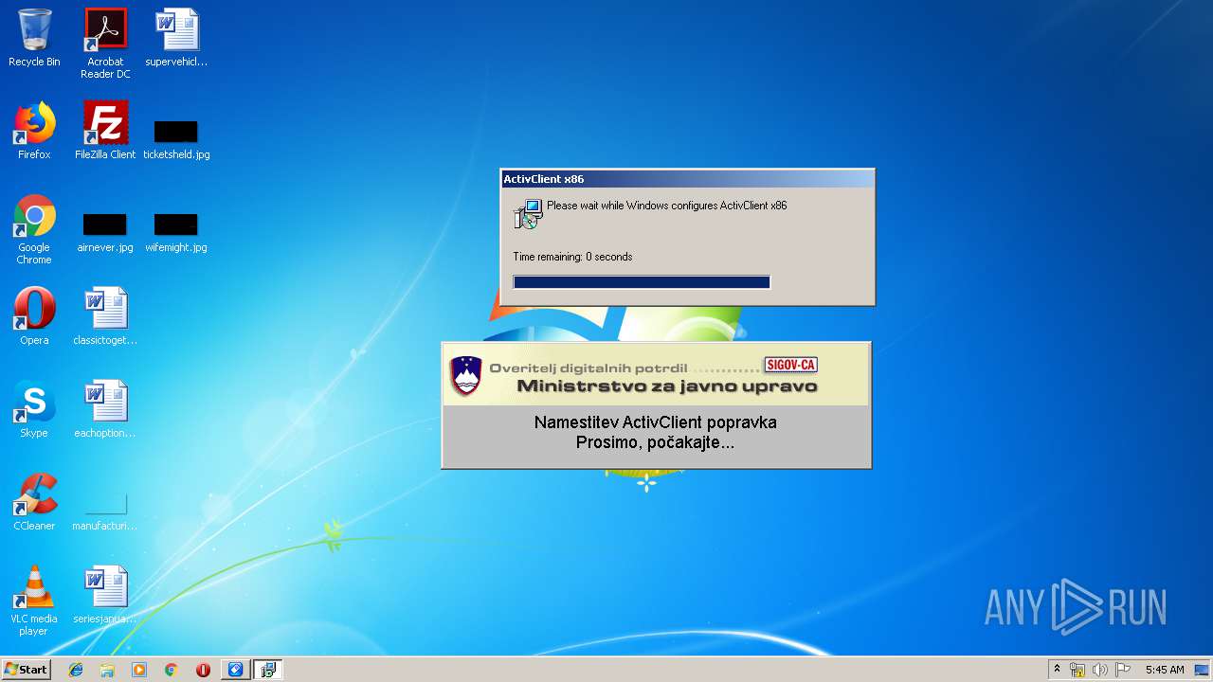Image resolution: width=1213 pixels, height=682 pixels.
Task: Launch Firefox from desktop
Action: pyautogui.click(x=34, y=131)
